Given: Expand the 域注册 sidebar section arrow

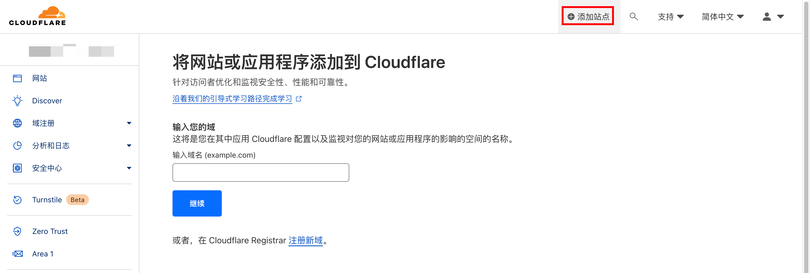Looking at the screenshot, I should point(129,123).
